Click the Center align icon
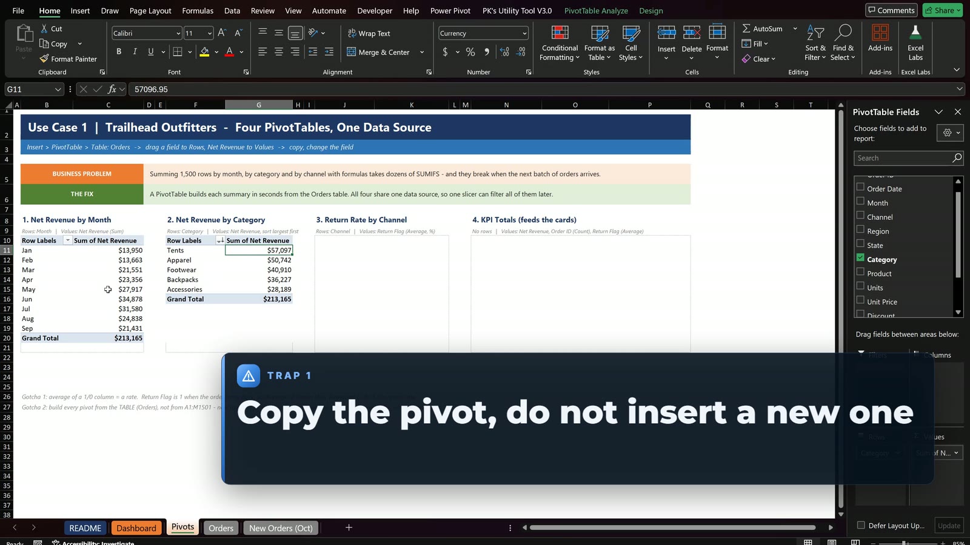This screenshot has width=970, height=545. click(279, 52)
